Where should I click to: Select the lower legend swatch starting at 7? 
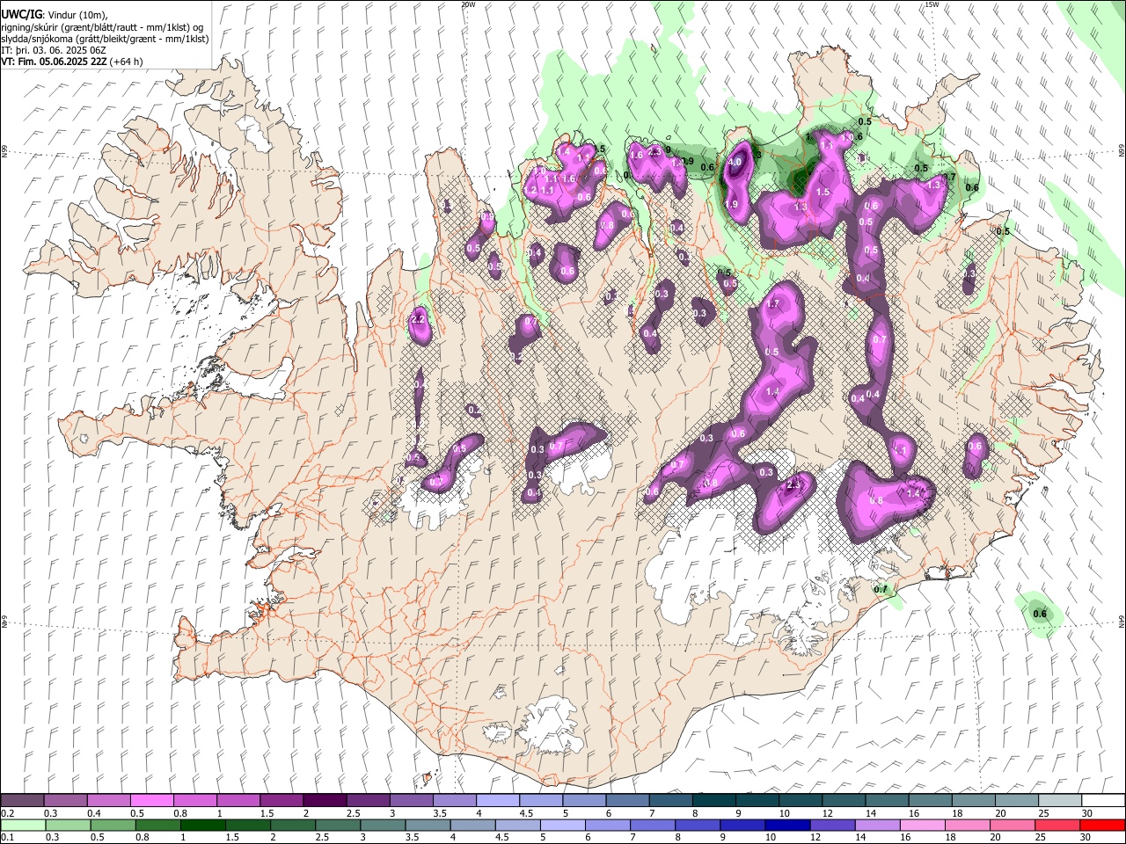[652, 825]
